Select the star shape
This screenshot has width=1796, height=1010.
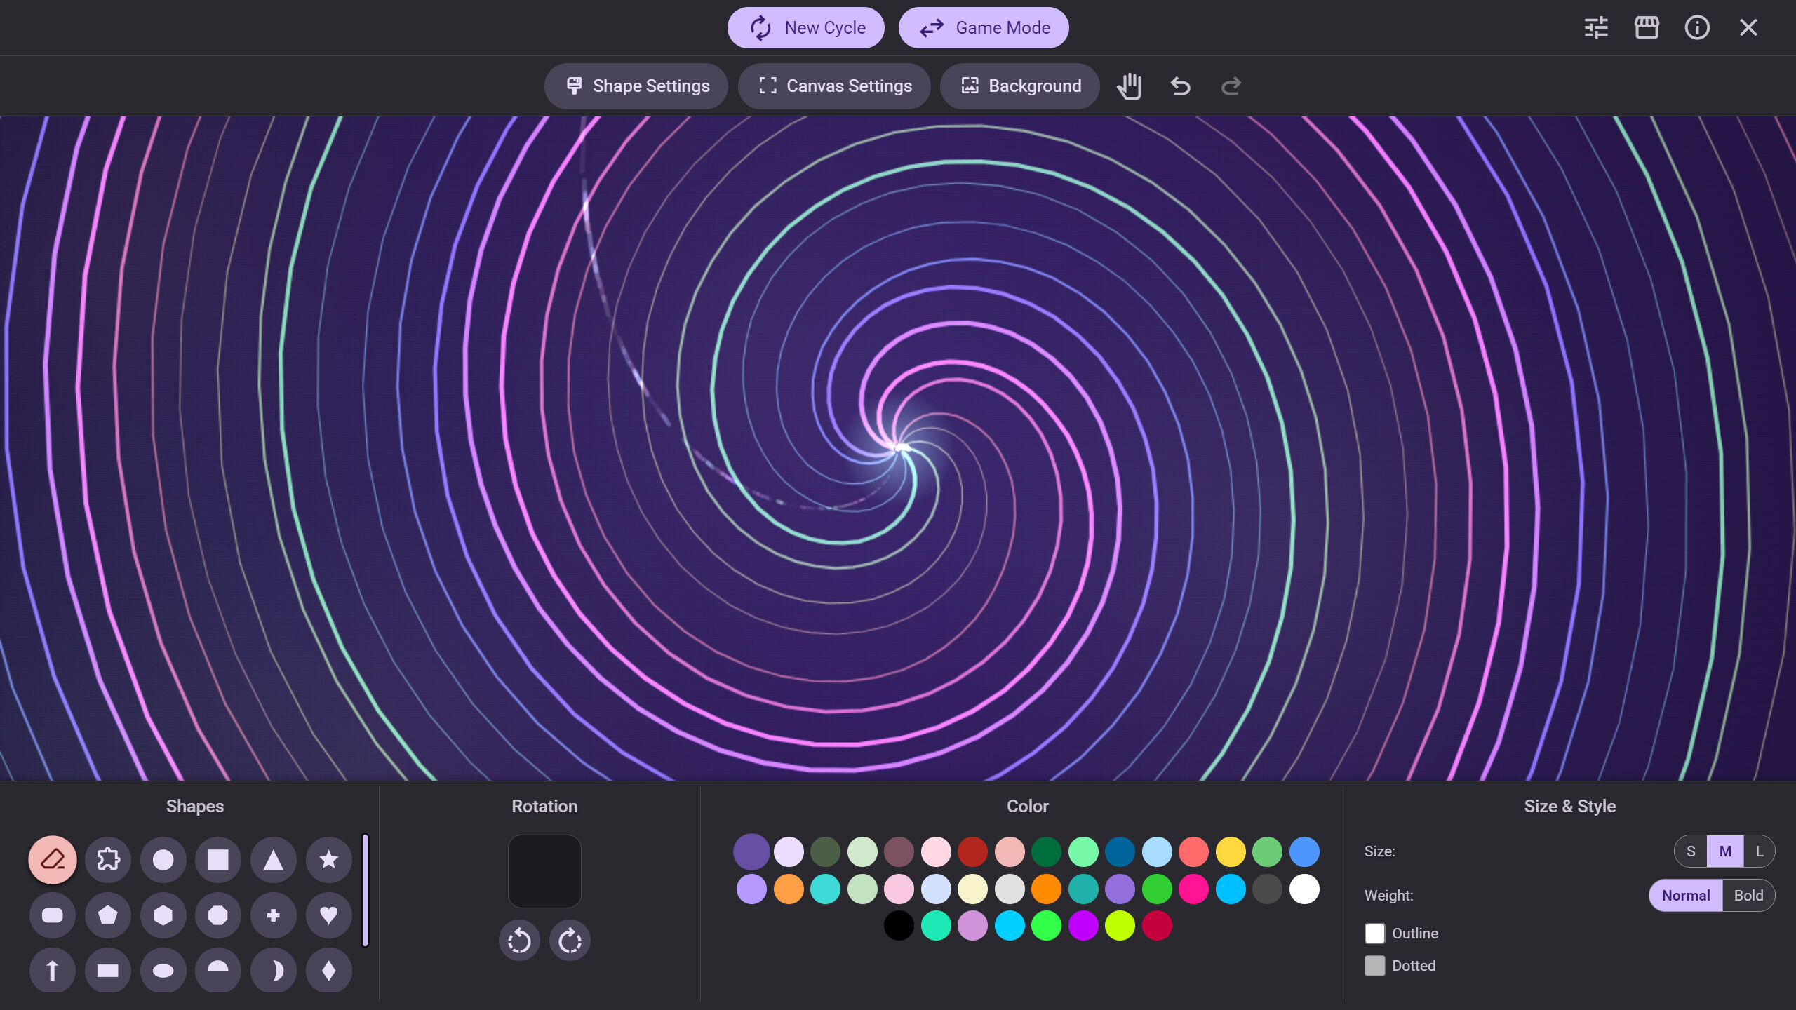click(x=328, y=859)
